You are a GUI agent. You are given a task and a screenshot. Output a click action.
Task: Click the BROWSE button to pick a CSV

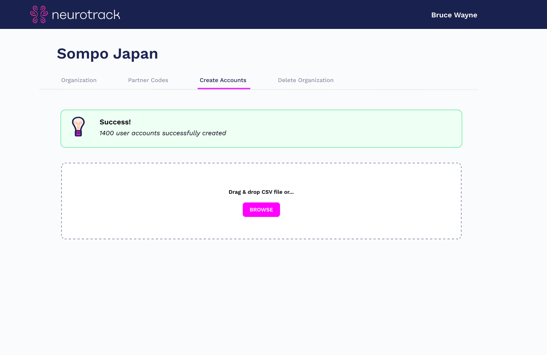[x=261, y=210]
